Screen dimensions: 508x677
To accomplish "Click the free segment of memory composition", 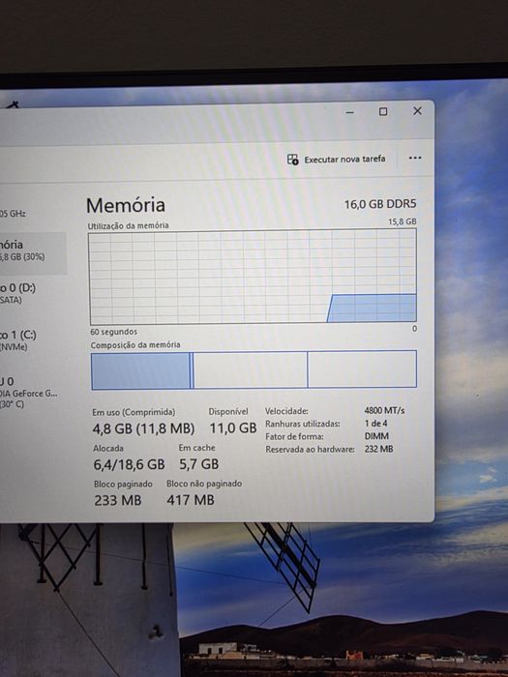I will pos(362,369).
